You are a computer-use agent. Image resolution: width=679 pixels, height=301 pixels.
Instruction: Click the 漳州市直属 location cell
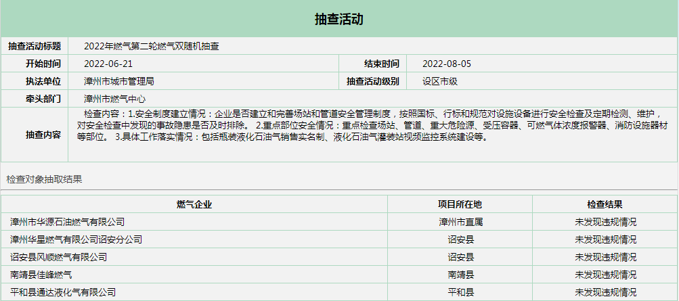tap(460, 222)
